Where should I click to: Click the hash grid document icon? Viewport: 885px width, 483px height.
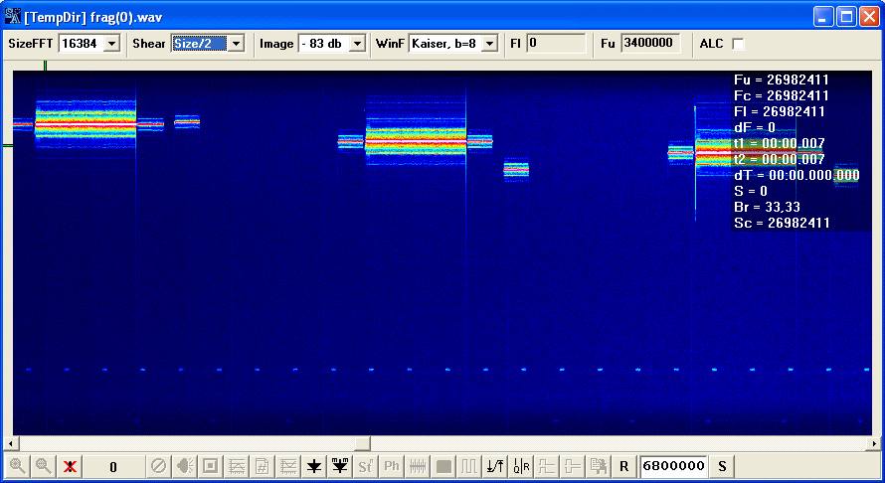tap(263, 466)
